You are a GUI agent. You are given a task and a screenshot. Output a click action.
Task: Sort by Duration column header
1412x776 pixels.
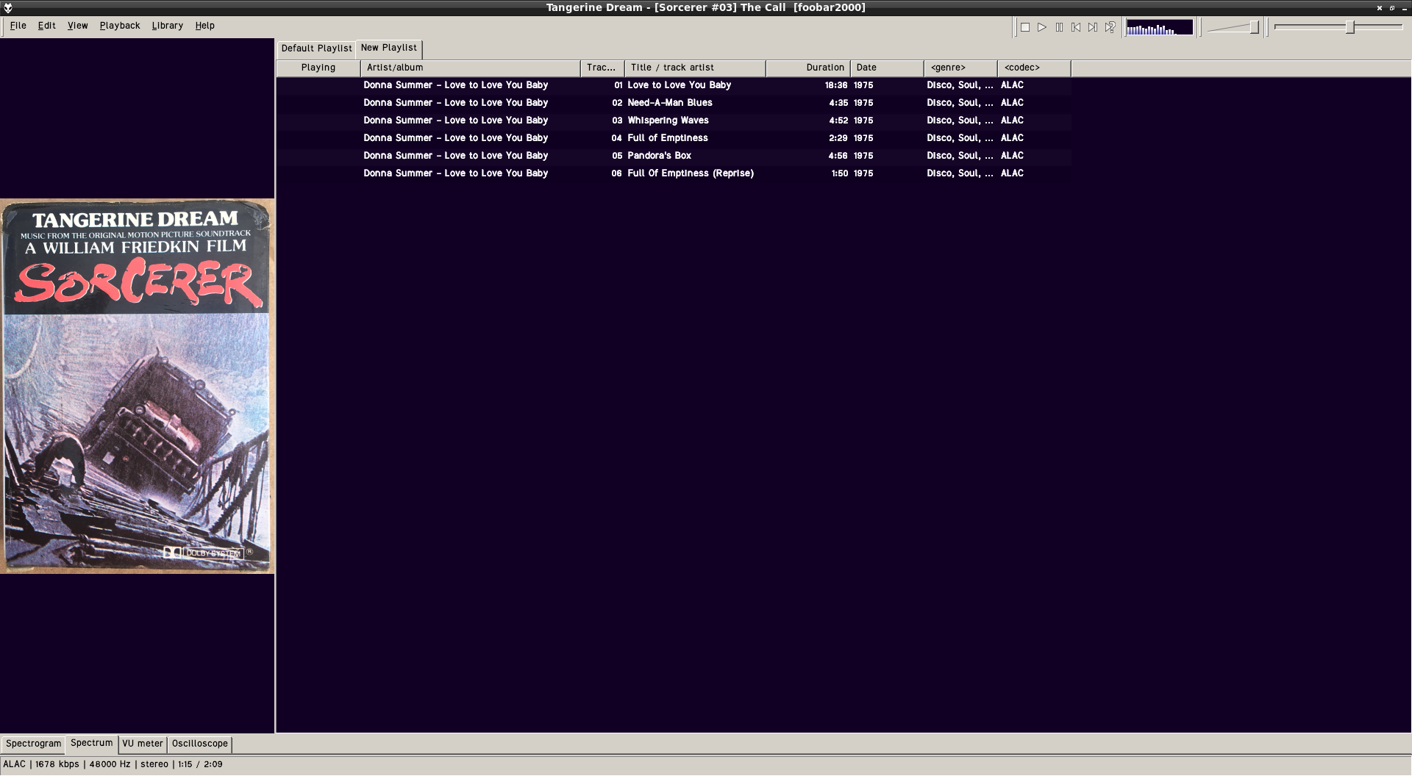click(x=808, y=68)
